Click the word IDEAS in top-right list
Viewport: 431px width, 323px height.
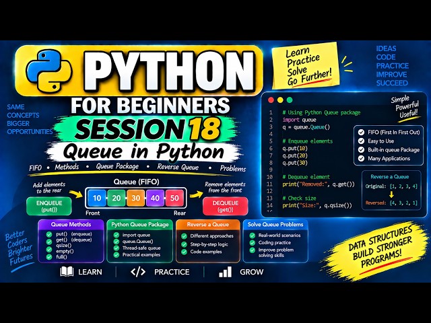pos(386,48)
